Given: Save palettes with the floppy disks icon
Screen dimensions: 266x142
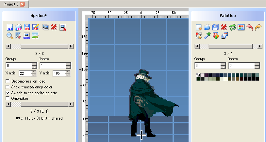Looking at the screenshot, I should (x=215, y=27).
